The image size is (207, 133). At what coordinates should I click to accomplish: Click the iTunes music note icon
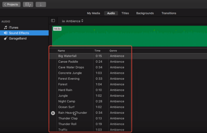point(5,27)
